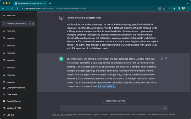This screenshot has height=119, width=191.
Task: Open the Chrome three-dot menu
Action: click(x=188, y=8)
